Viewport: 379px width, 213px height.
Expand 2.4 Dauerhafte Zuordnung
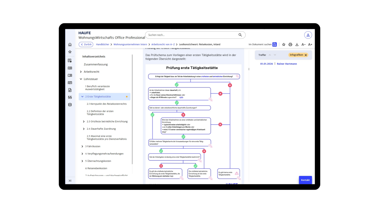pos(84,129)
